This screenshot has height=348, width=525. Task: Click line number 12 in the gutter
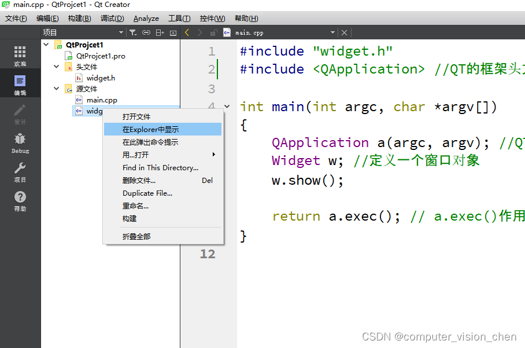(208, 254)
